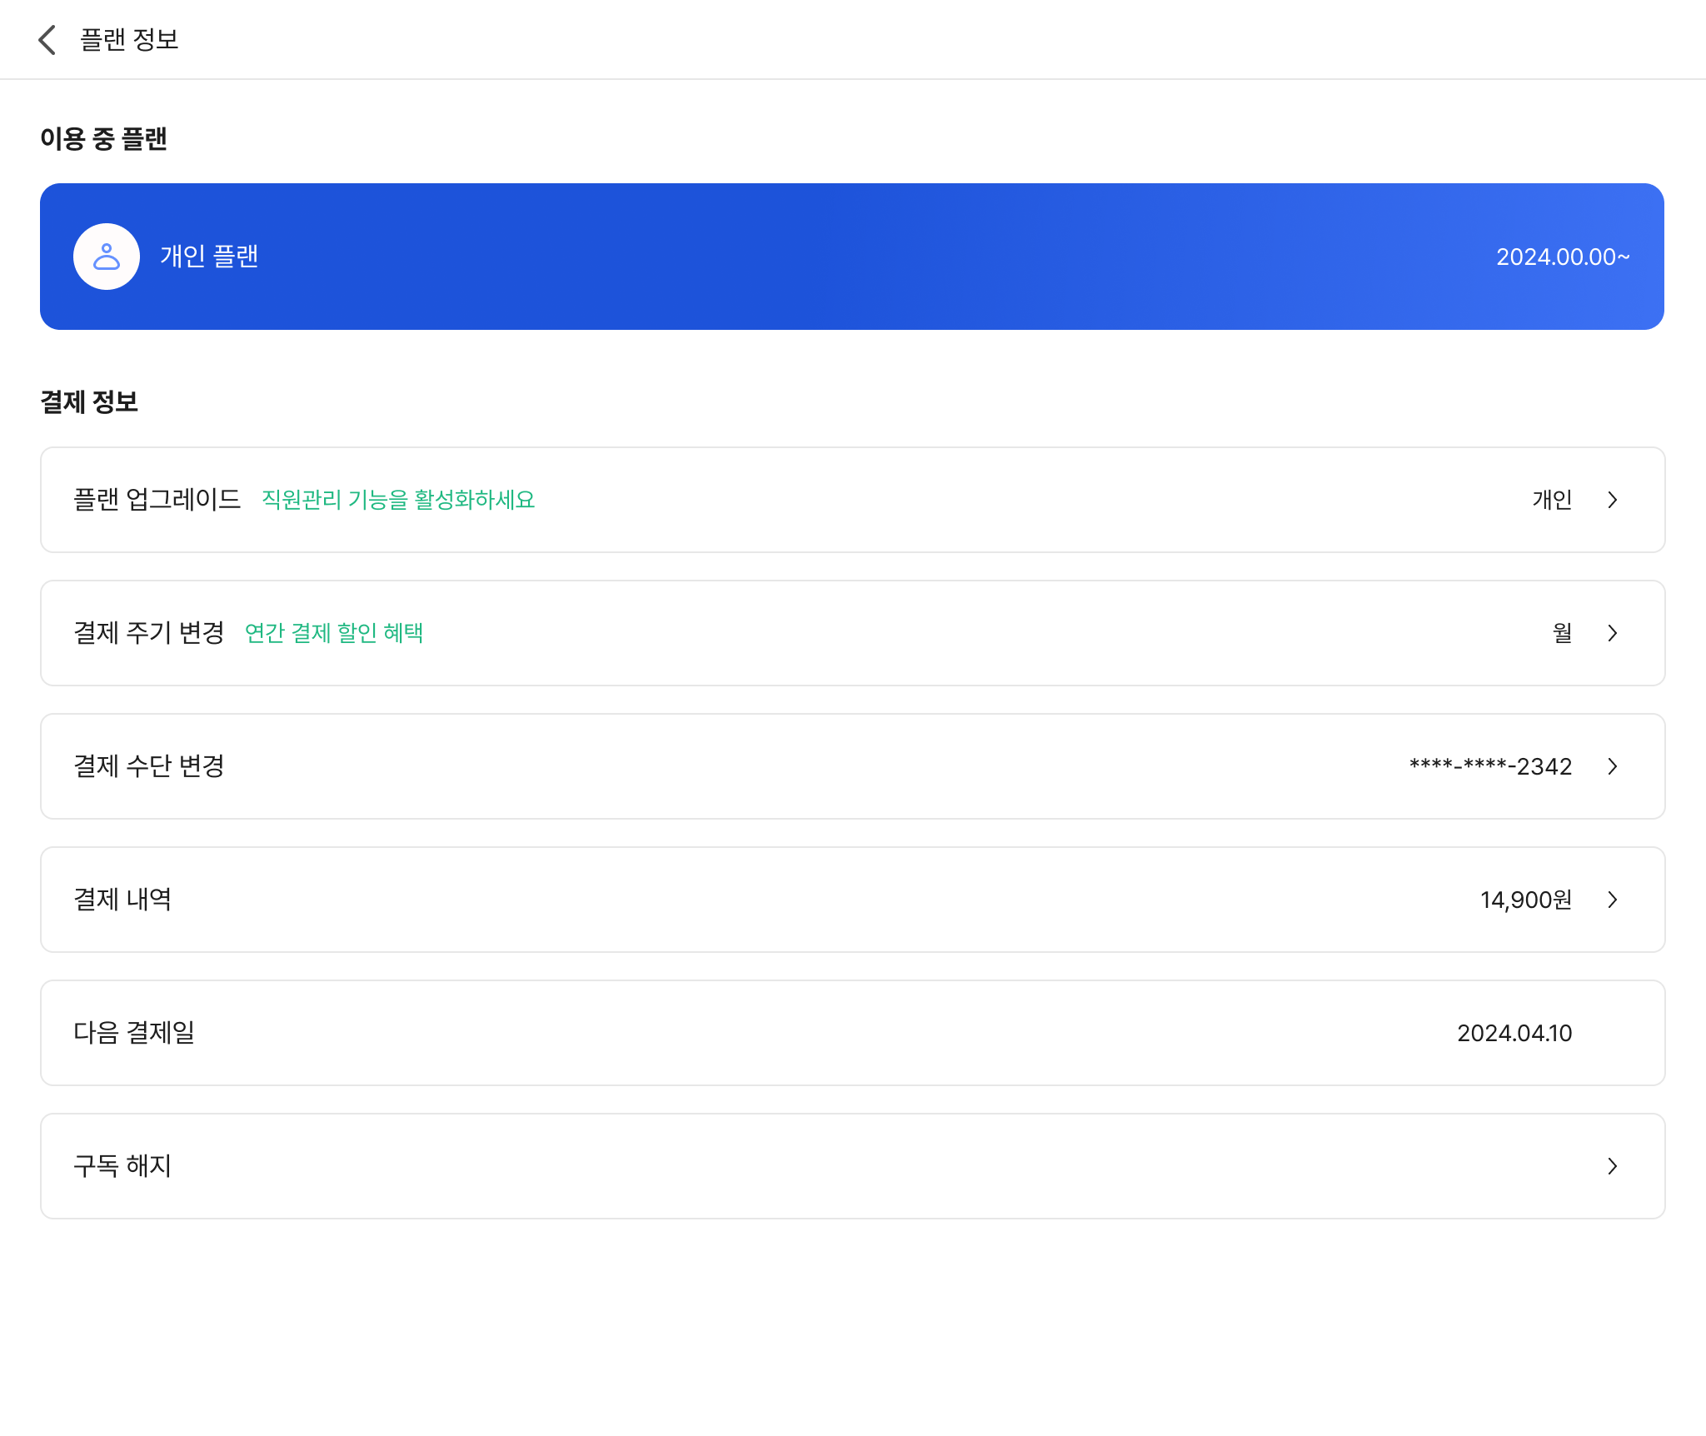Click the 14,900원 amount

(x=1526, y=900)
